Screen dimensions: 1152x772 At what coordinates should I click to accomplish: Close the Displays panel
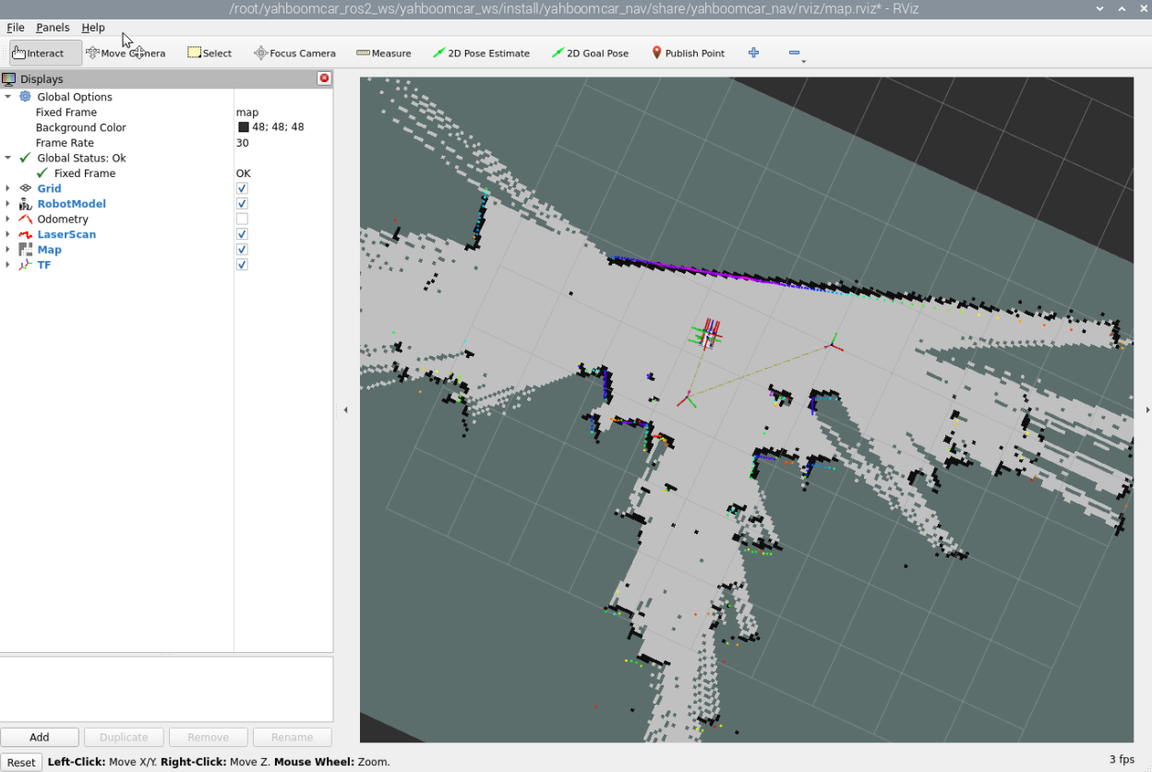tap(324, 78)
